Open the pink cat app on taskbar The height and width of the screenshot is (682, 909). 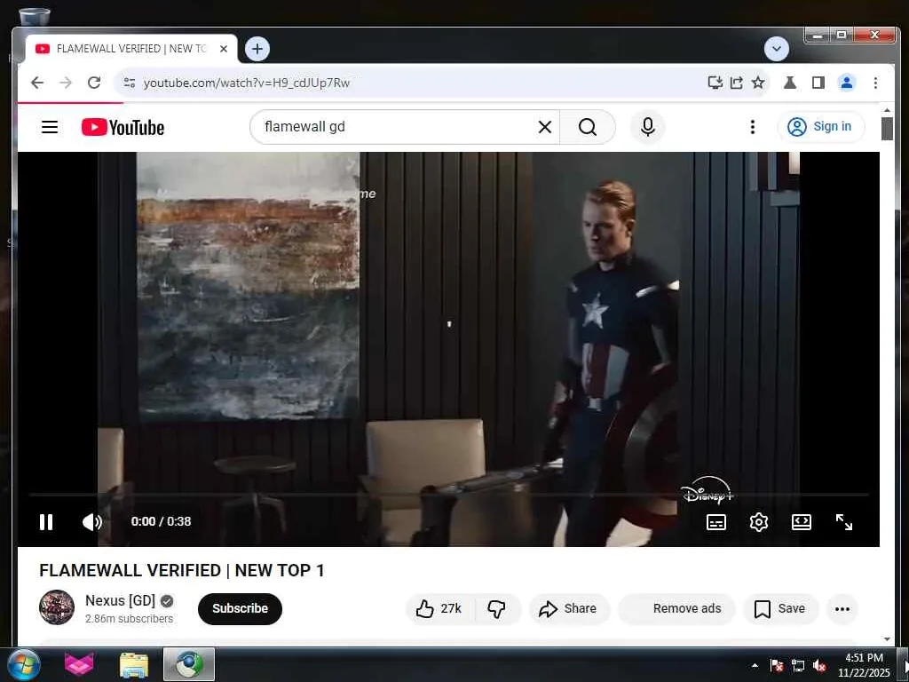click(79, 665)
